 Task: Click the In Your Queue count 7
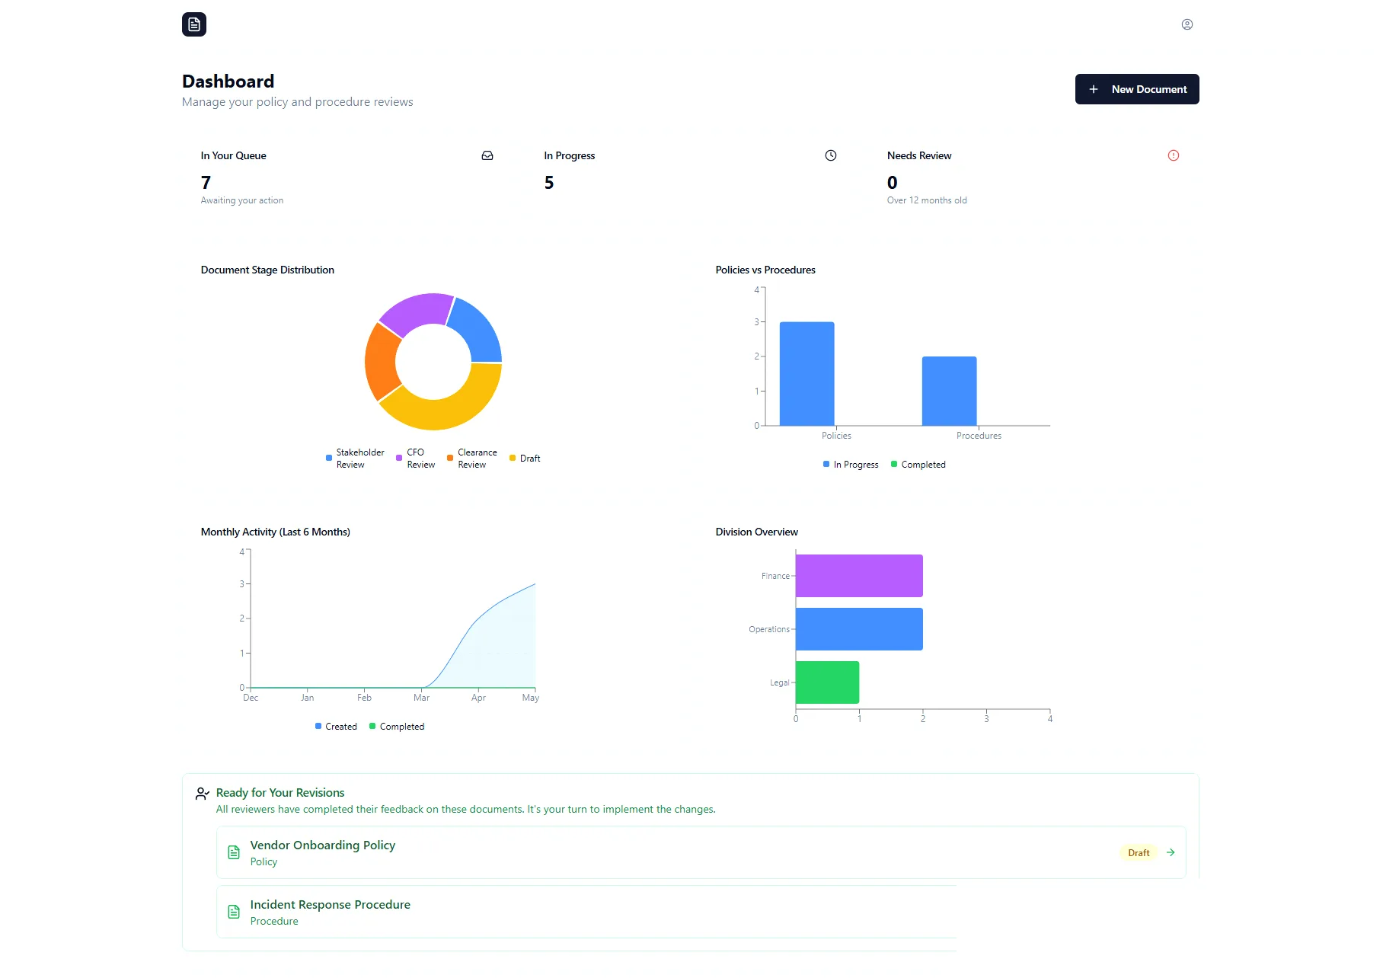click(x=206, y=183)
